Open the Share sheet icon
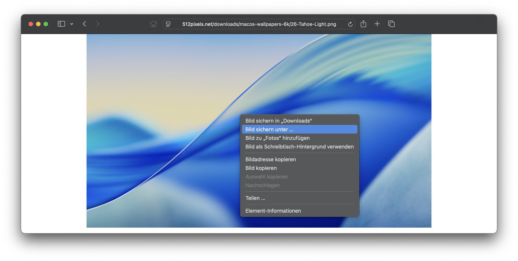 [x=363, y=24]
